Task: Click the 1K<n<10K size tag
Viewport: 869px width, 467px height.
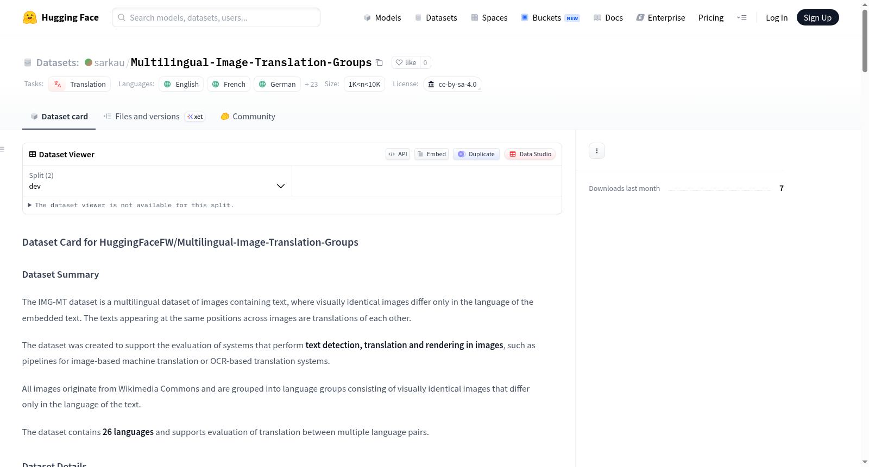Action: tap(364, 84)
